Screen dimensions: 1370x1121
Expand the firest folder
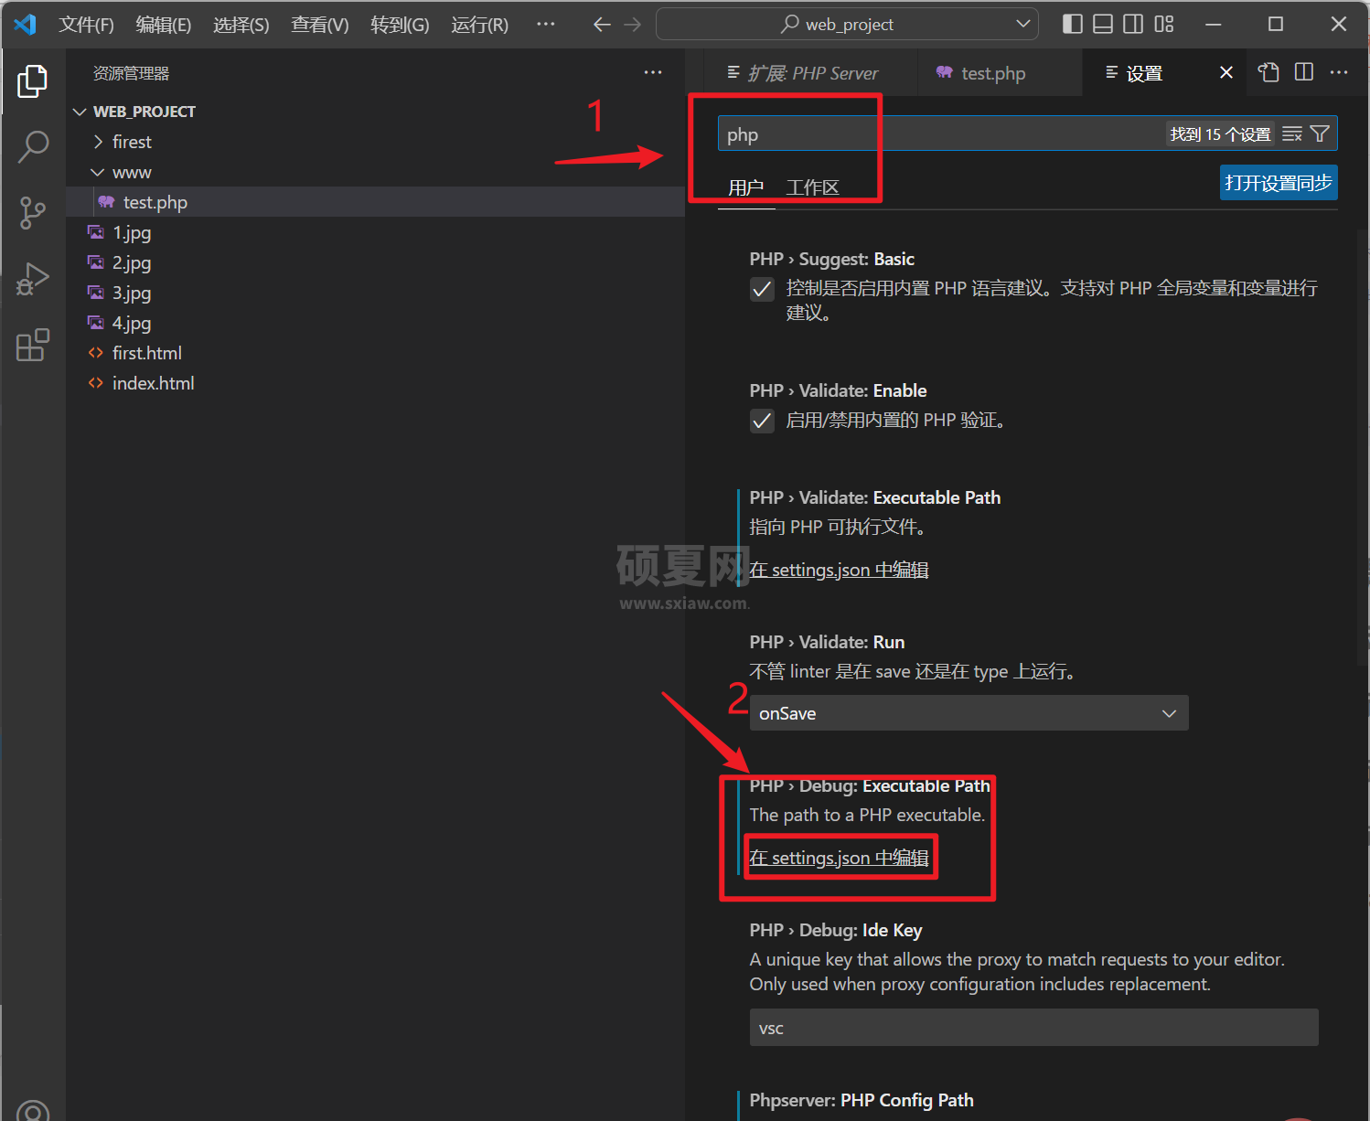98,142
